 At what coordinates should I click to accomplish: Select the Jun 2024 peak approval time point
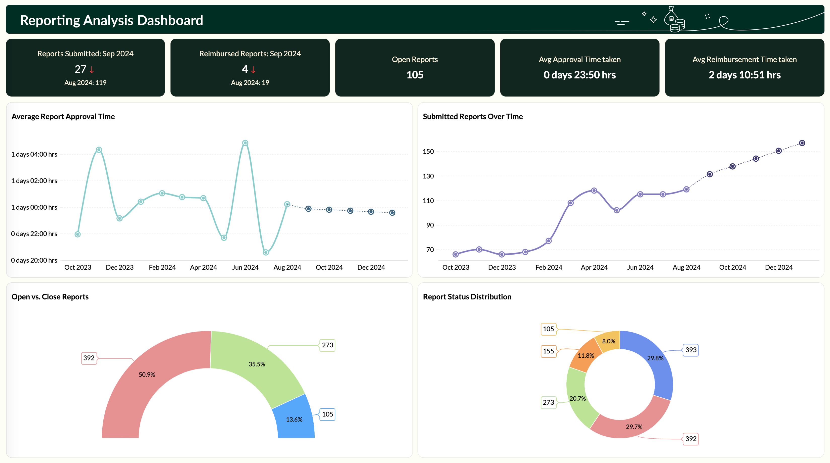click(245, 143)
